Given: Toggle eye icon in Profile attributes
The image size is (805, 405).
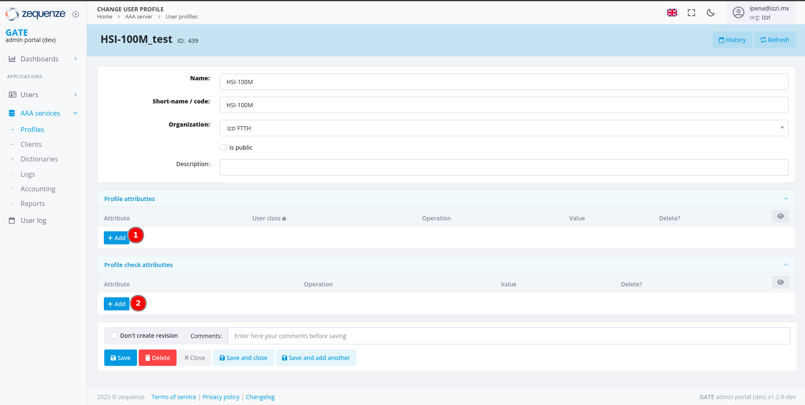Looking at the screenshot, I should [780, 216].
